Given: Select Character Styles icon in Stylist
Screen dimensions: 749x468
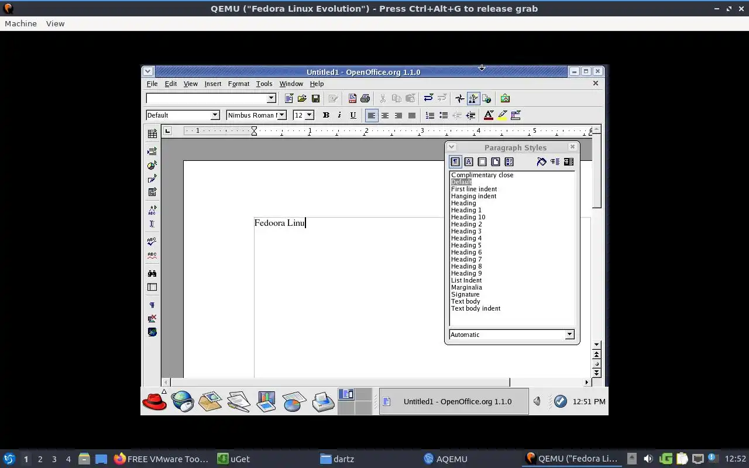Looking at the screenshot, I should [x=469, y=162].
